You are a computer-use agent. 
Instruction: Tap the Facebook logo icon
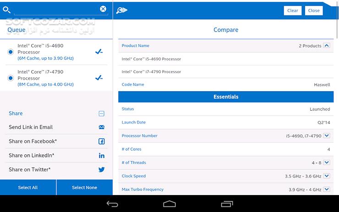(x=102, y=141)
